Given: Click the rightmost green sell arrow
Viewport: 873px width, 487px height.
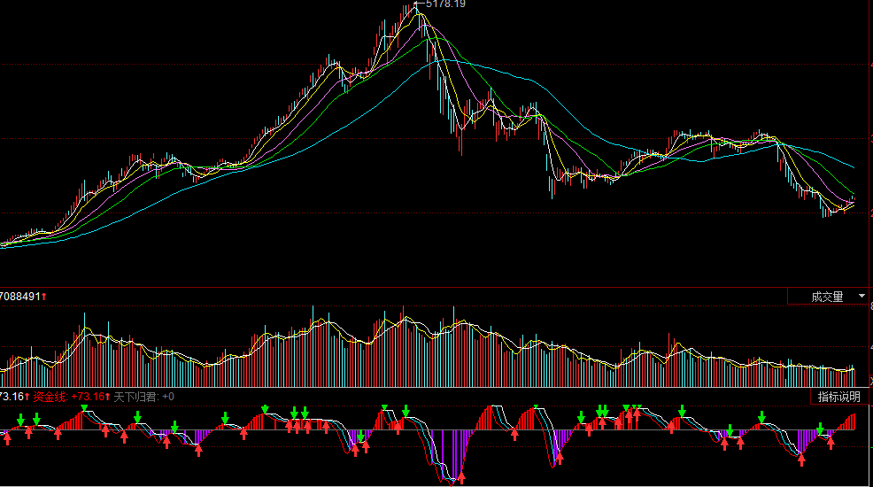Looking at the screenshot, I should (x=821, y=429).
